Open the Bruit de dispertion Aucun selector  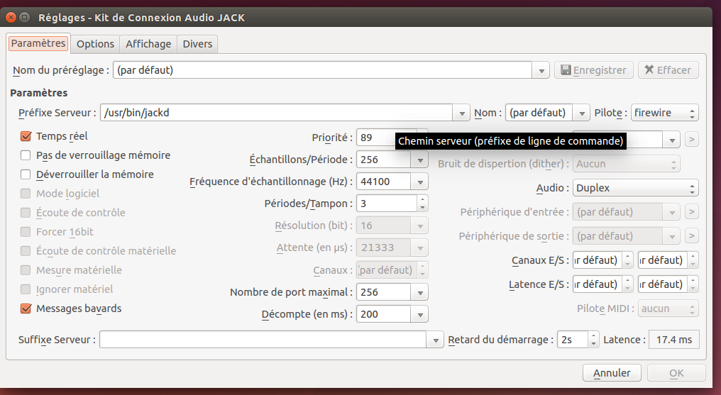[x=627, y=164]
